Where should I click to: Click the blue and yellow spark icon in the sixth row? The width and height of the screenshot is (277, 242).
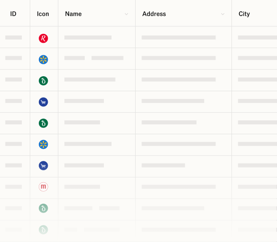tap(43, 144)
